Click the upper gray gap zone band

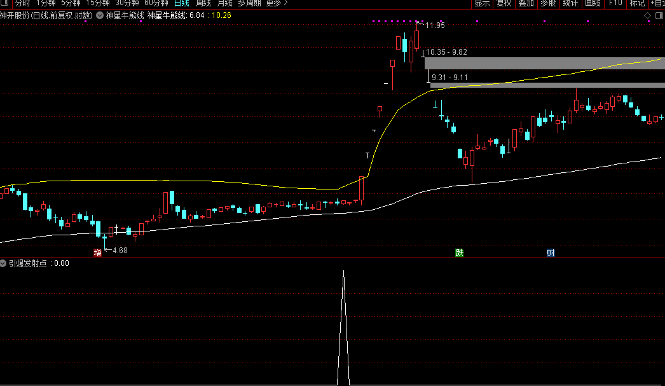[x=545, y=63]
